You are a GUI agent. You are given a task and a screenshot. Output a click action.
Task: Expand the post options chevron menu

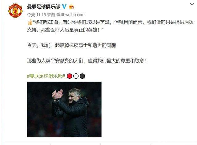click(x=192, y=4)
